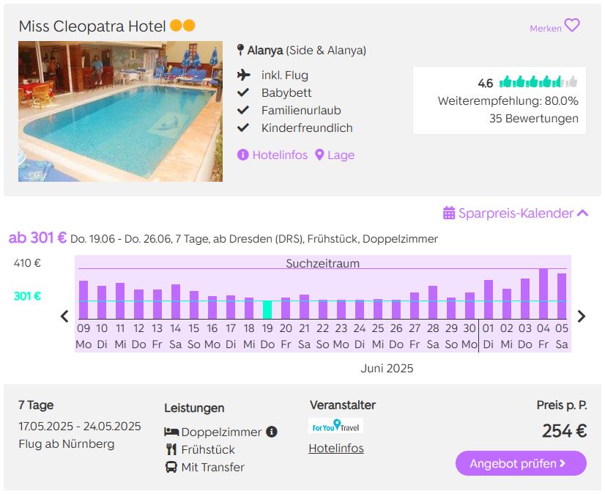Select the price bar for 28 Sa
The width and height of the screenshot is (605, 494).
pyautogui.click(x=433, y=303)
